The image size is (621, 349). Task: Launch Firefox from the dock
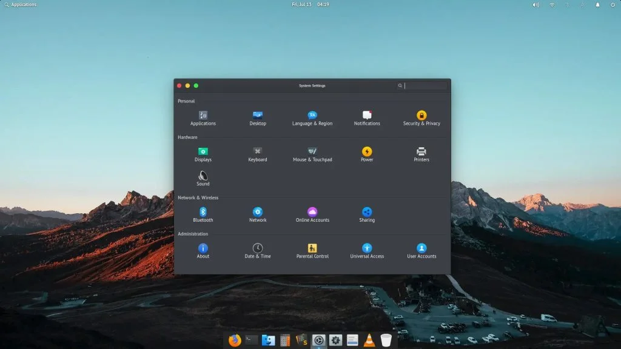(x=233, y=341)
